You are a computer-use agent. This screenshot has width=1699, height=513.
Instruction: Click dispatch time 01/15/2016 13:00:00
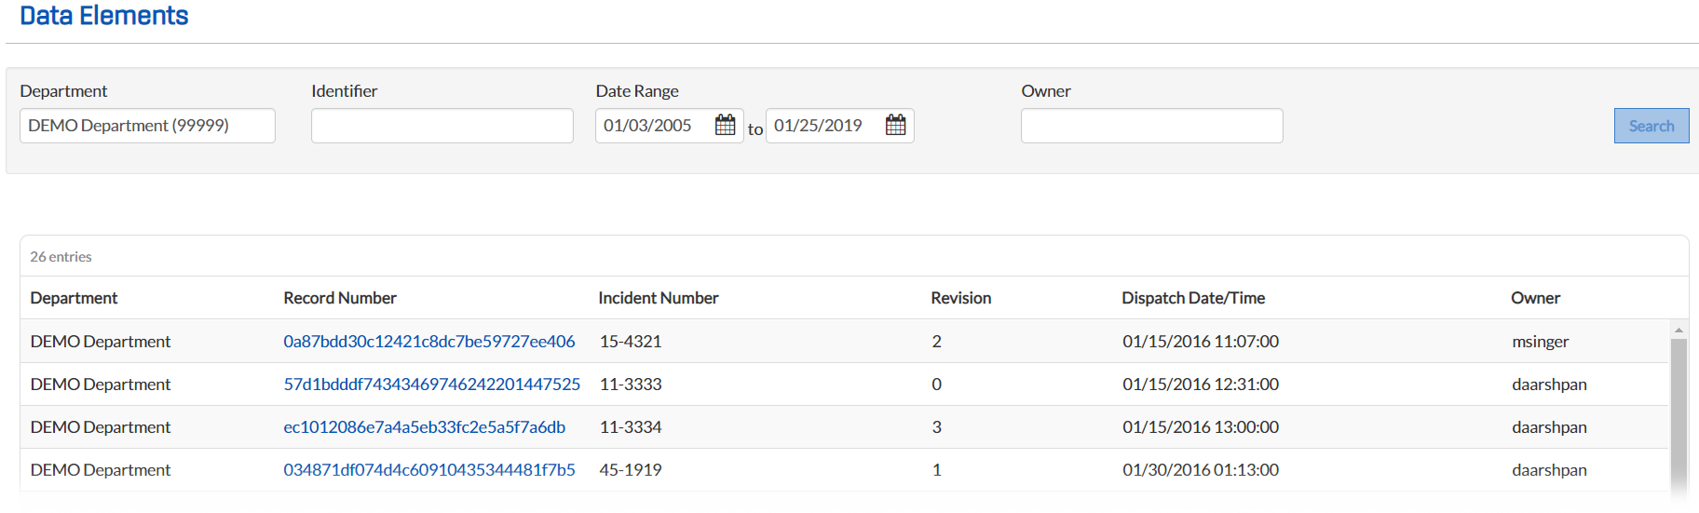tap(1201, 427)
